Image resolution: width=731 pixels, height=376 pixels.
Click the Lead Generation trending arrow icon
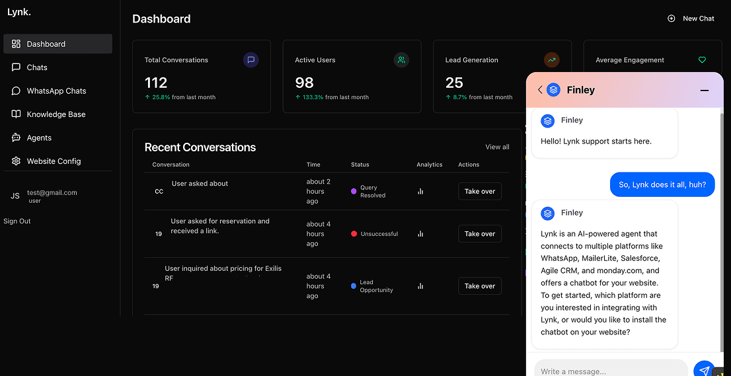tap(552, 59)
